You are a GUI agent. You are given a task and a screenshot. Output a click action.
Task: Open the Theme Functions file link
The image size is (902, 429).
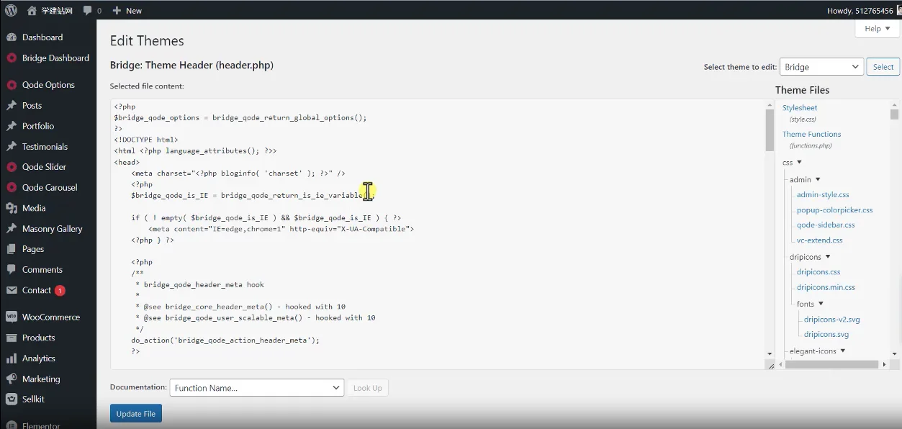tap(811, 134)
